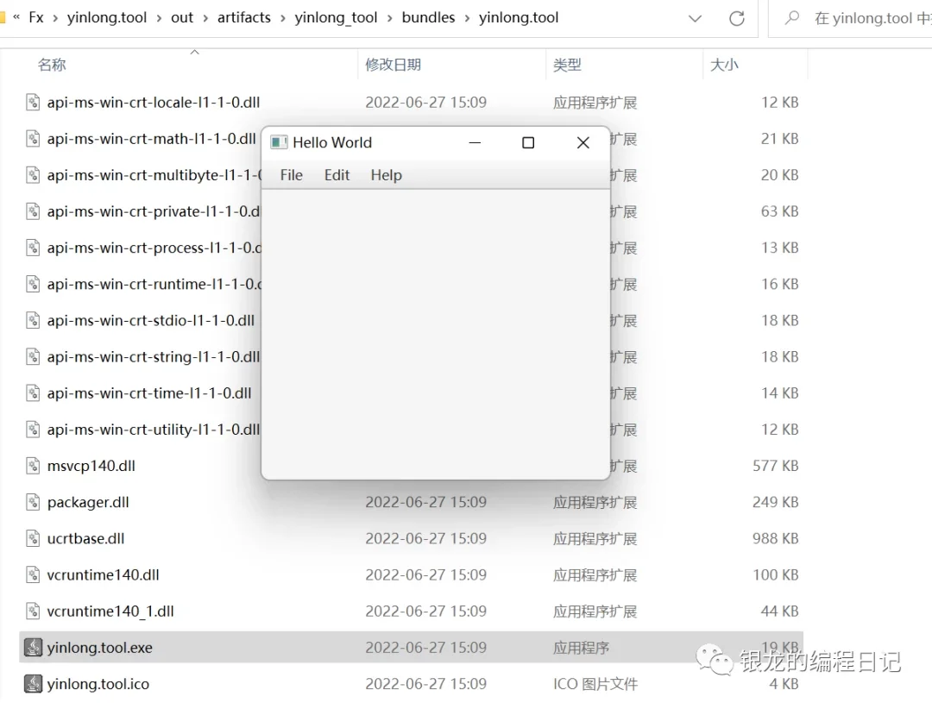Click the msvcp140.dll file icon
This screenshot has height=703, width=932.
point(33,466)
